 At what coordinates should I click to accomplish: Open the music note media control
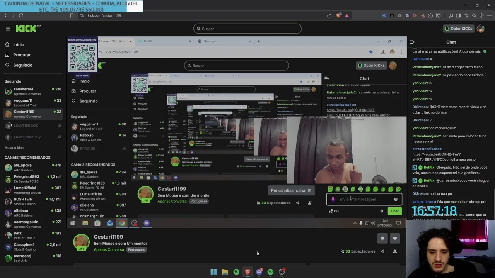pyautogui.click(x=451, y=15)
